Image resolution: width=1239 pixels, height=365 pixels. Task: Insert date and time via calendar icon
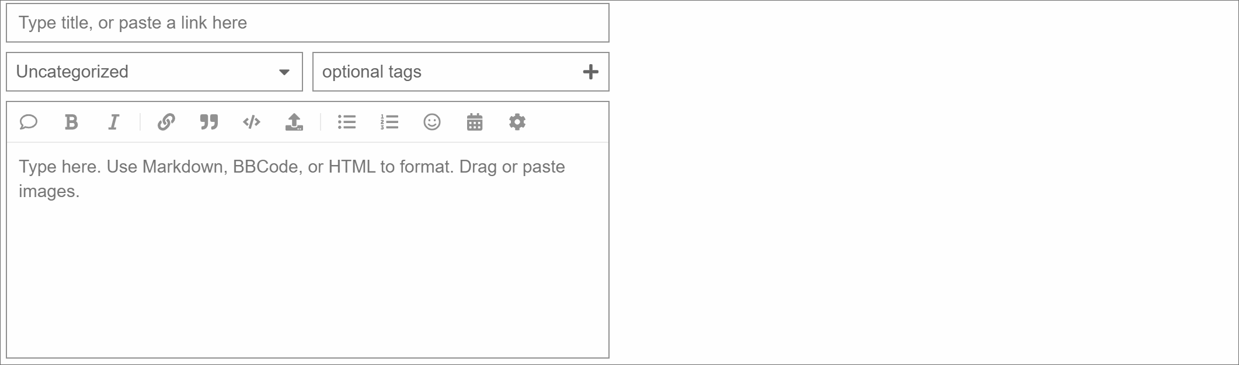click(475, 122)
